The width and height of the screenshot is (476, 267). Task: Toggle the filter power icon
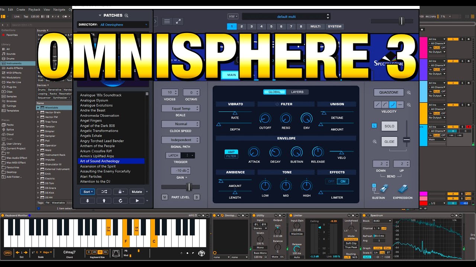tap(277, 104)
